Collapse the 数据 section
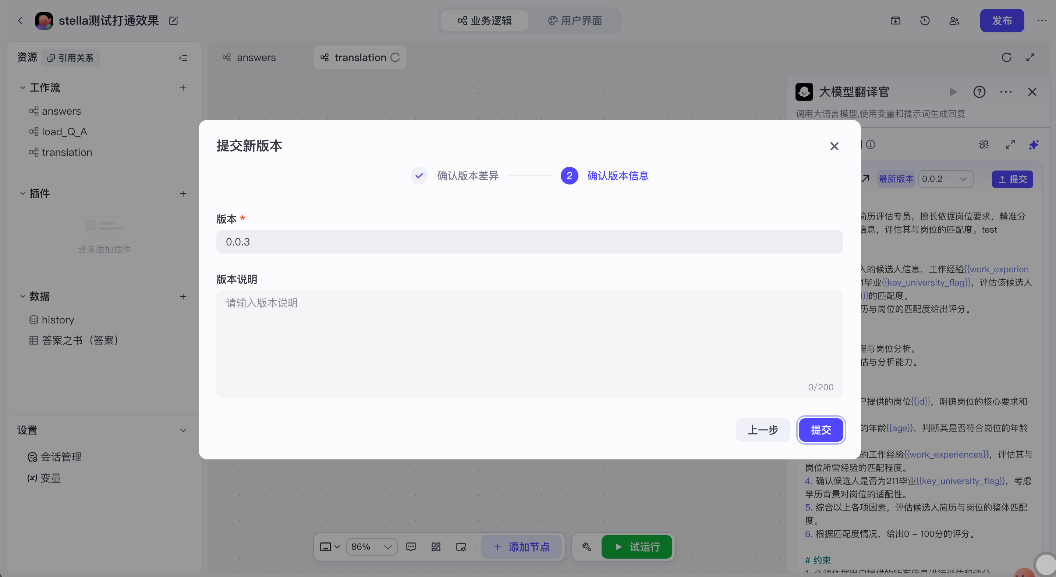1056x577 pixels. coord(22,296)
